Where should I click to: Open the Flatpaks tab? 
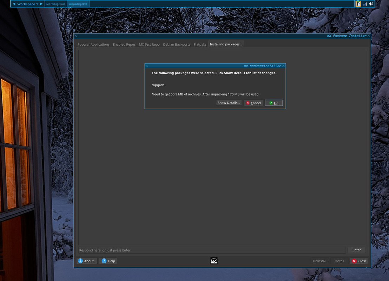point(200,45)
